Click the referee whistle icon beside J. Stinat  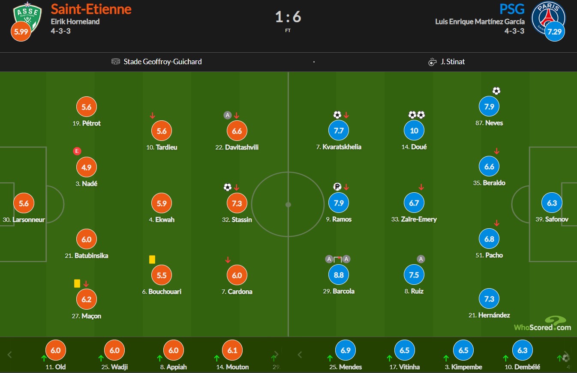(432, 62)
